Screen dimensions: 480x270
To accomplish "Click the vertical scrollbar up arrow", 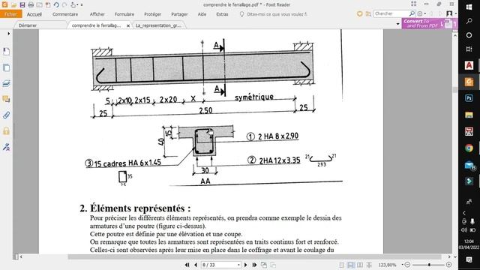I will click(455, 35).
